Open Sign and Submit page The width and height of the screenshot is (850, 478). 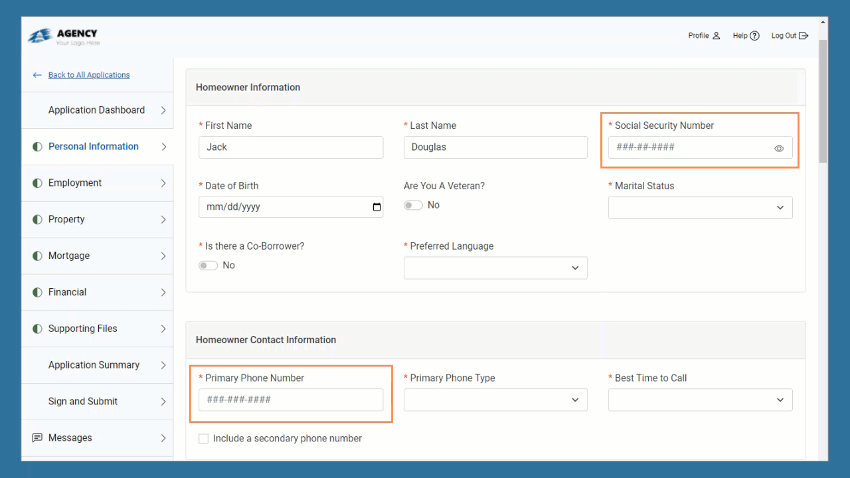tap(83, 402)
